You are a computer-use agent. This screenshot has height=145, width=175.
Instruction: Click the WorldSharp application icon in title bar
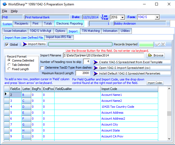(5, 4)
